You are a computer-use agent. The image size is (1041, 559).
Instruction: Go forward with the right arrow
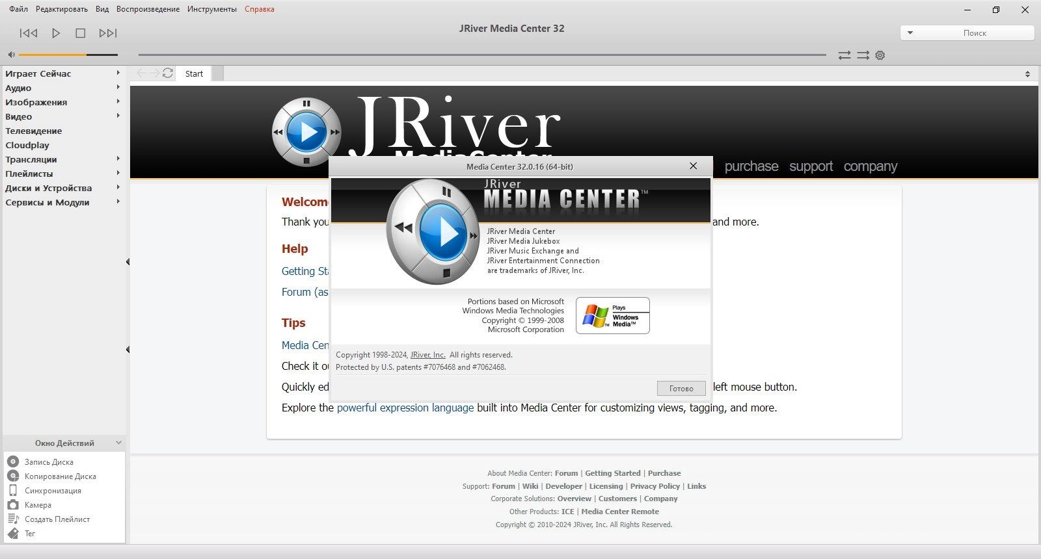click(154, 73)
